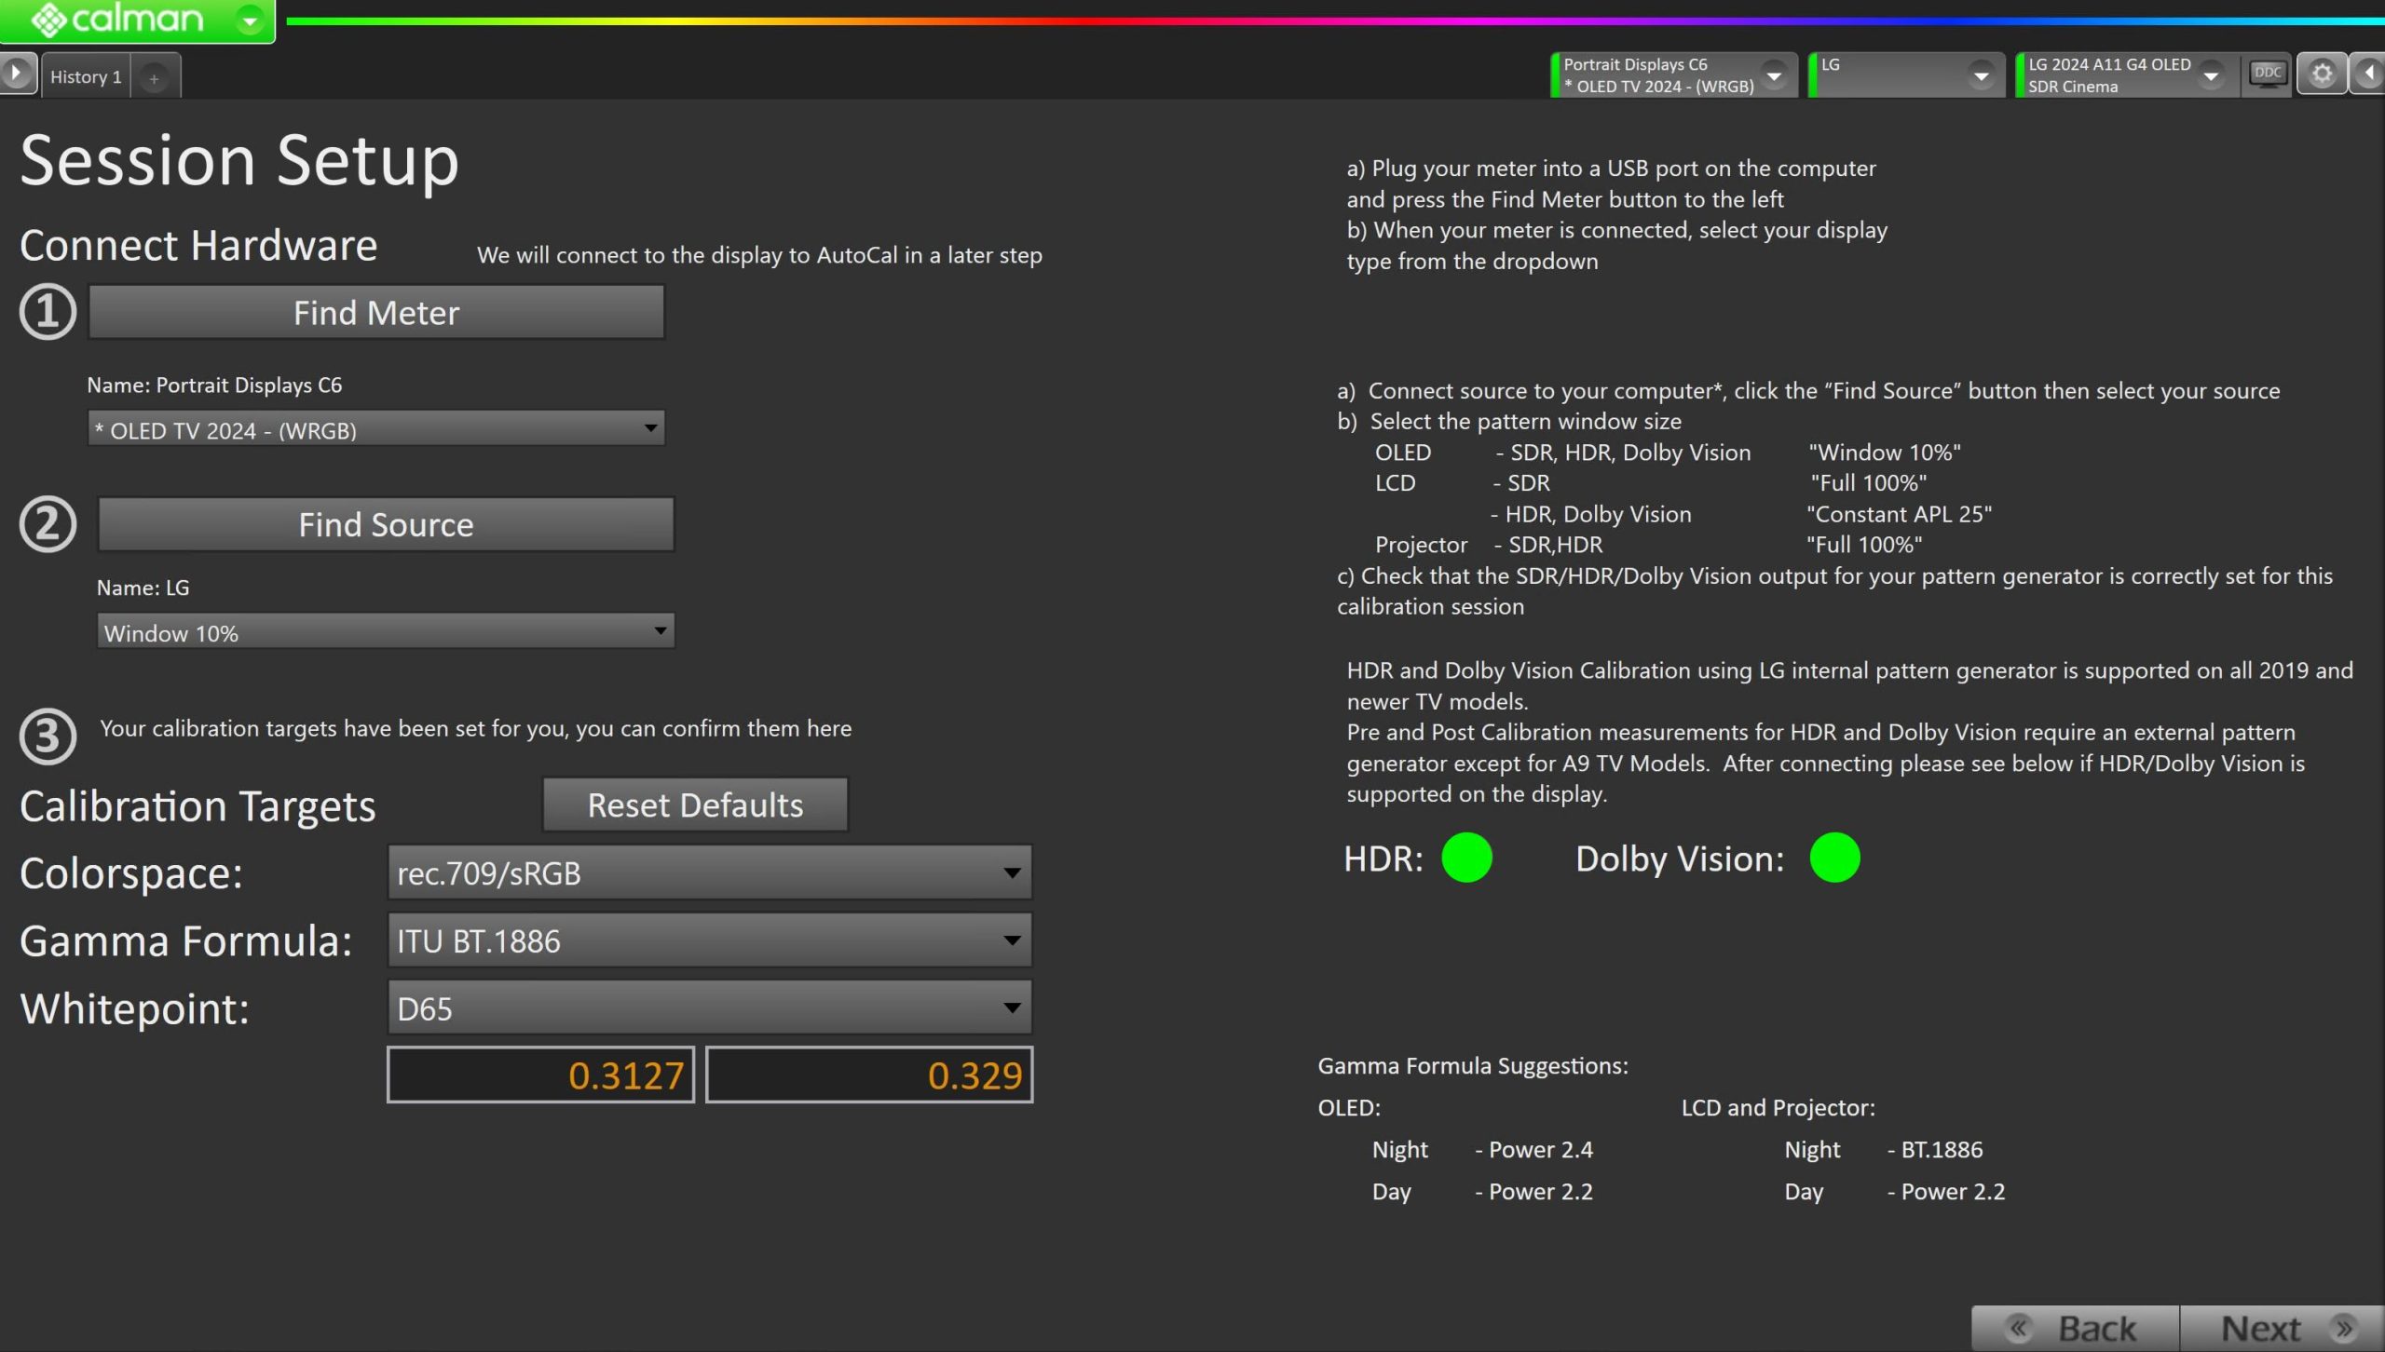Screen dimensions: 2385x1352
Task: Click the Name: Portrait Displays C6 label
Action: tap(214, 385)
